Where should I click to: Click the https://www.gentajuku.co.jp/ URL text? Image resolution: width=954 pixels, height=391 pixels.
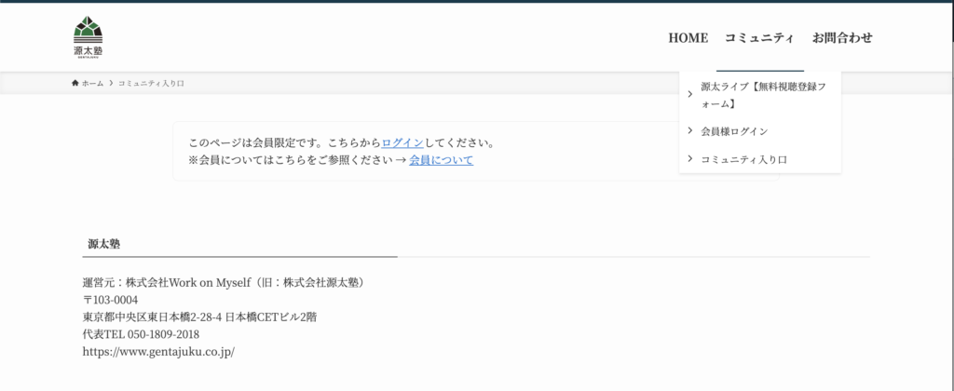point(158,352)
